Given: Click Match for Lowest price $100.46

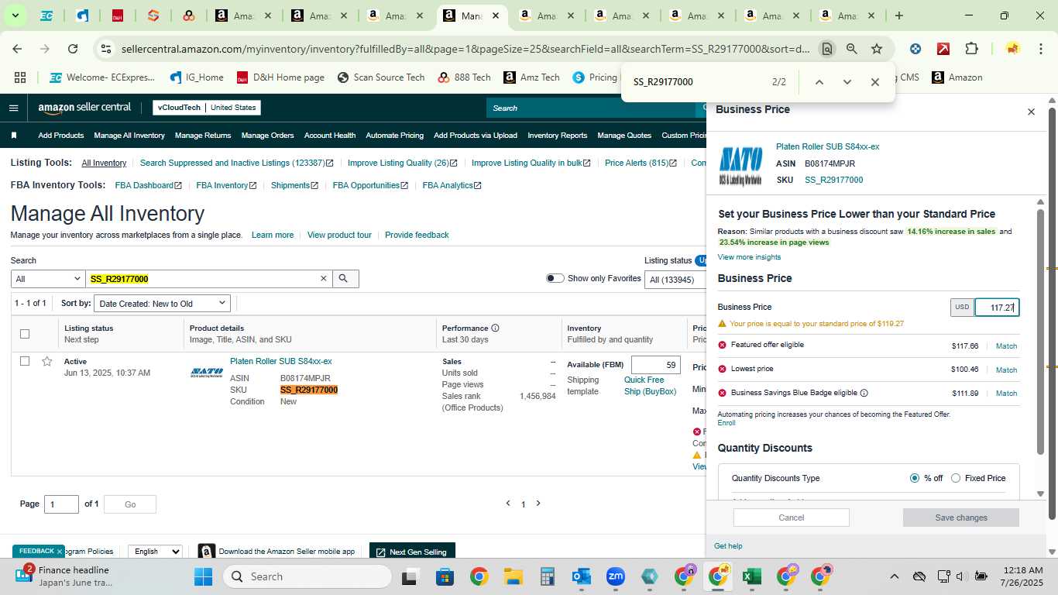Looking at the screenshot, I should point(1006,370).
